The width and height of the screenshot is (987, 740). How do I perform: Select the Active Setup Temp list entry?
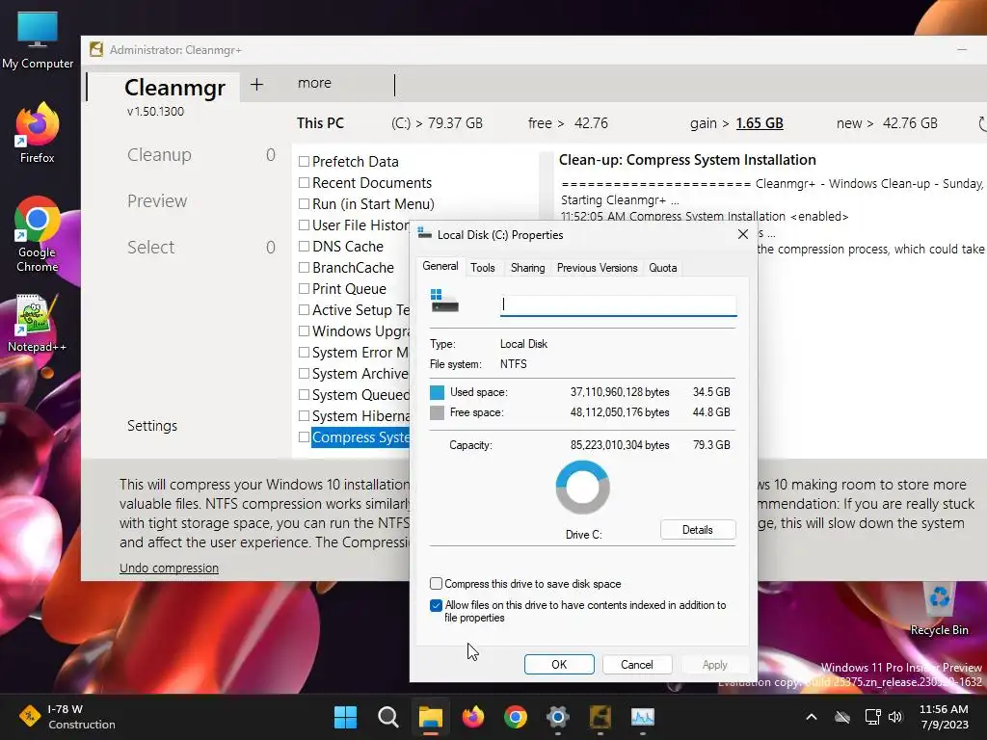pos(360,310)
